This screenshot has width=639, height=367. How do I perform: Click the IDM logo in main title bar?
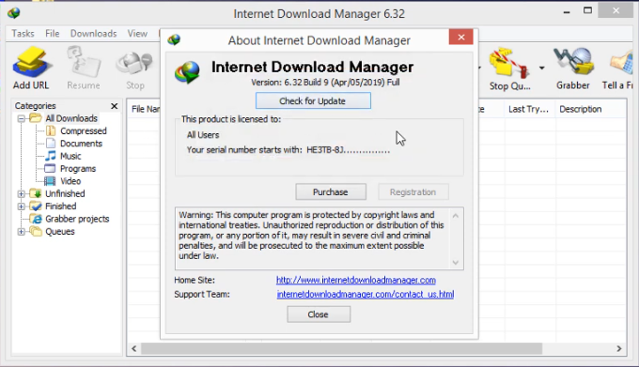(x=13, y=12)
